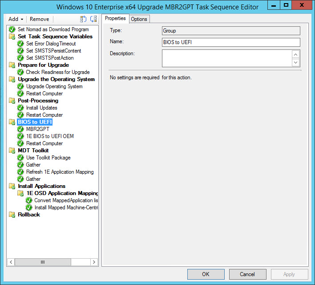315x285 pixels.
Task: Click the folder icon of Rollback group
Action: (x=12, y=215)
